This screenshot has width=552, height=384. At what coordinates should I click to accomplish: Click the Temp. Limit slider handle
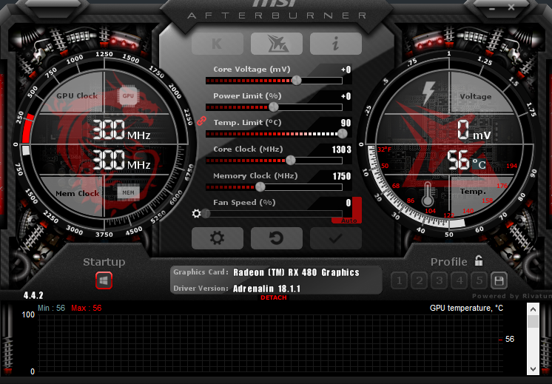coord(342,134)
